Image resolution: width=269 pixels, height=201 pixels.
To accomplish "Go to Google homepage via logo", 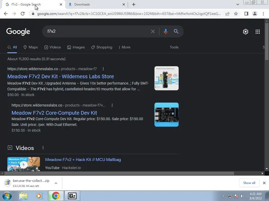I will point(18,32).
